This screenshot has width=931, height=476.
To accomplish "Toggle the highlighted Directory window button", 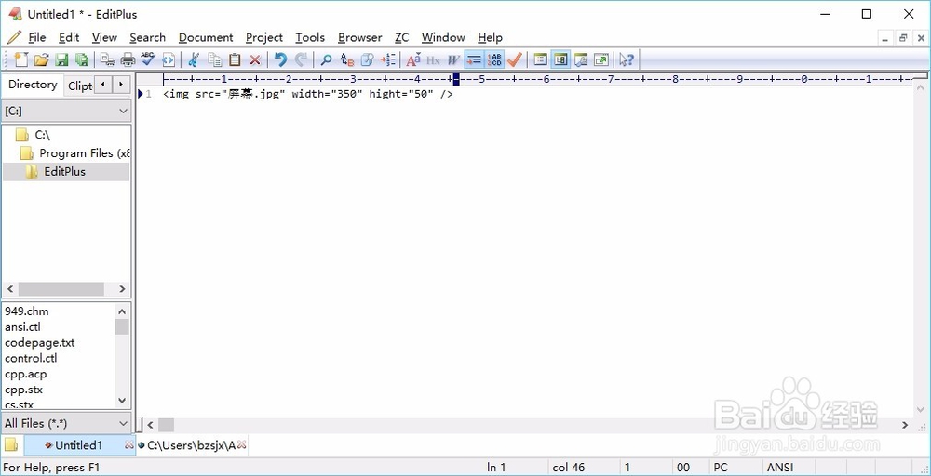I will 560,59.
